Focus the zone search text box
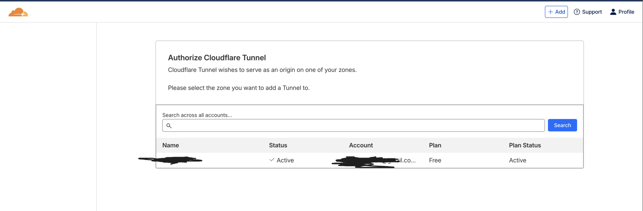The width and height of the screenshot is (643, 211). point(357,126)
